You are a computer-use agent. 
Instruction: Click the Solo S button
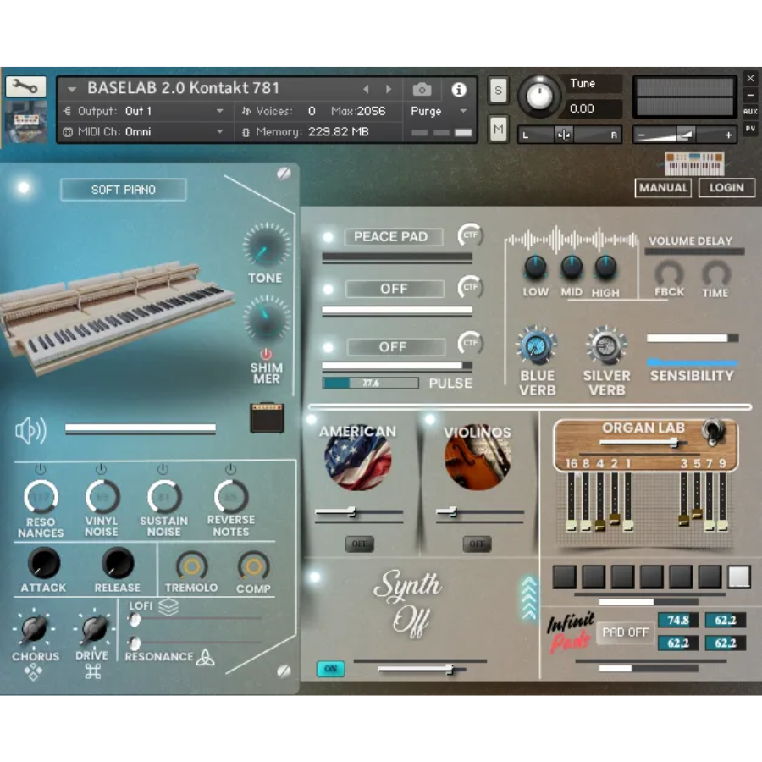498,91
